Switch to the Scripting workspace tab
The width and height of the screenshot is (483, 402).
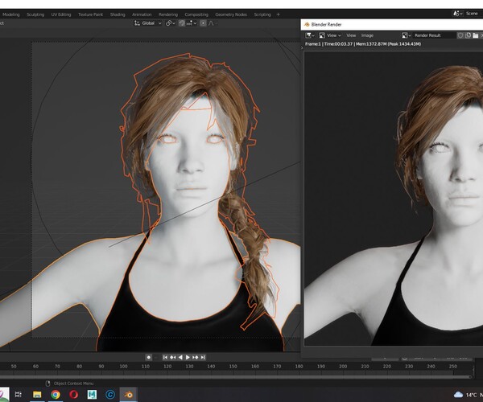pyautogui.click(x=262, y=14)
